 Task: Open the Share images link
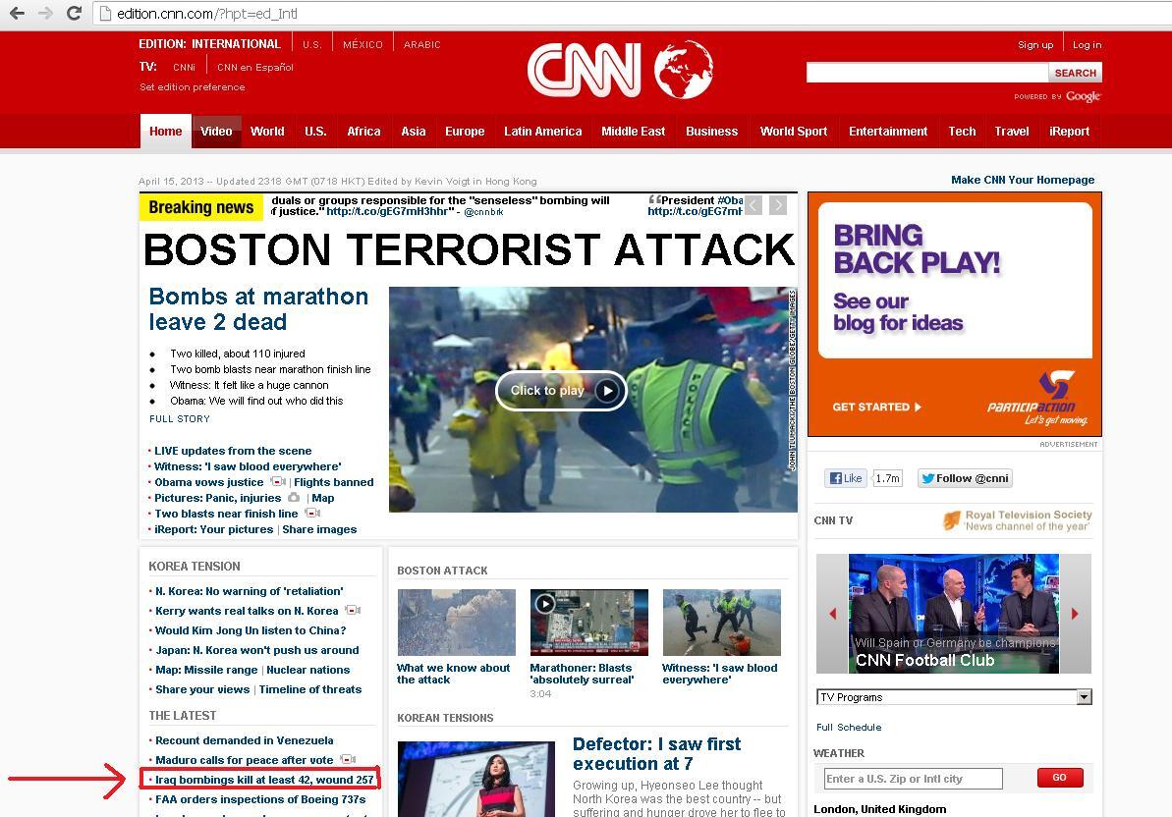(319, 528)
